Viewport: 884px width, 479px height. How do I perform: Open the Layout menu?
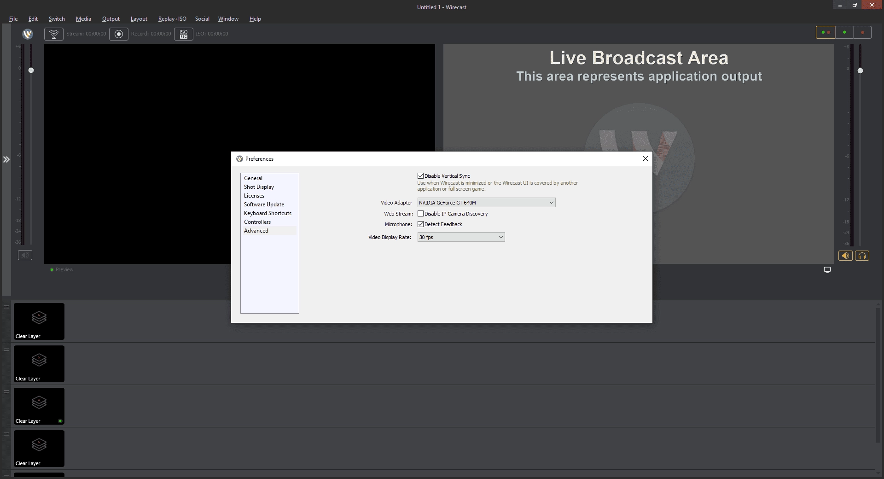[x=139, y=19]
